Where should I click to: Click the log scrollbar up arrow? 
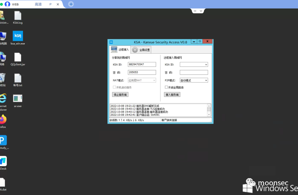[x=209, y=106]
